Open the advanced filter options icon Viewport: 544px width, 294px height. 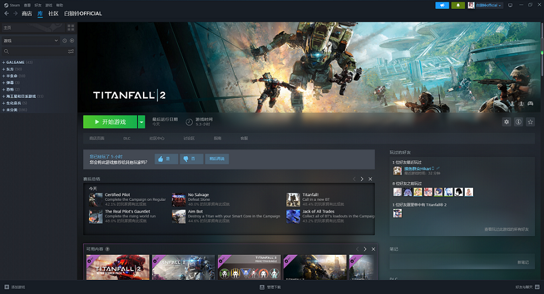coord(71,51)
